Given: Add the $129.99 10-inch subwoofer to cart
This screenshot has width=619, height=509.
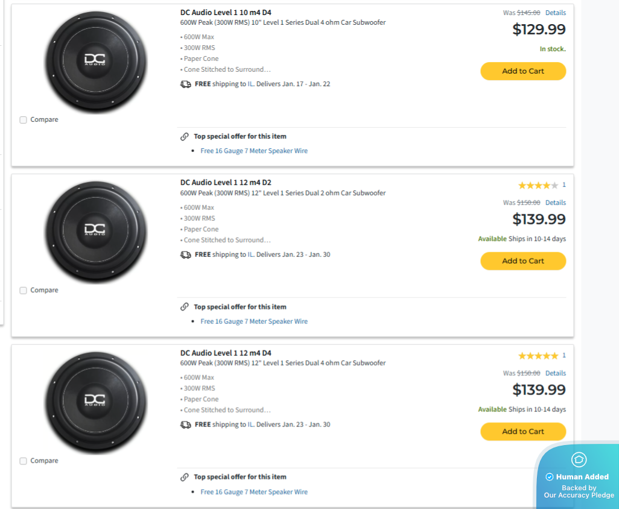Looking at the screenshot, I should (x=523, y=71).
